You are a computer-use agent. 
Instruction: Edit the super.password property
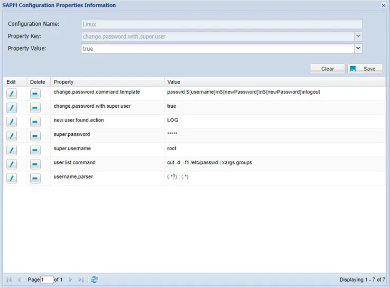point(12,136)
